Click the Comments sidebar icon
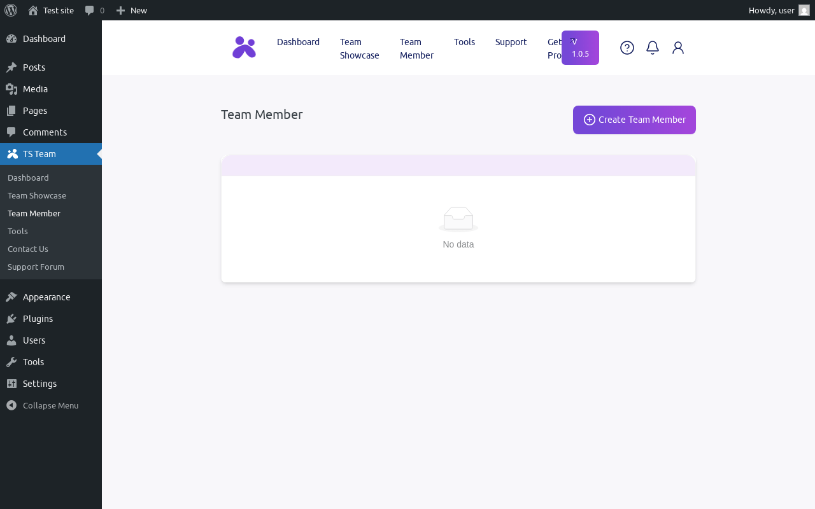Viewport: 815px width, 509px height. click(x=11, y=132)
